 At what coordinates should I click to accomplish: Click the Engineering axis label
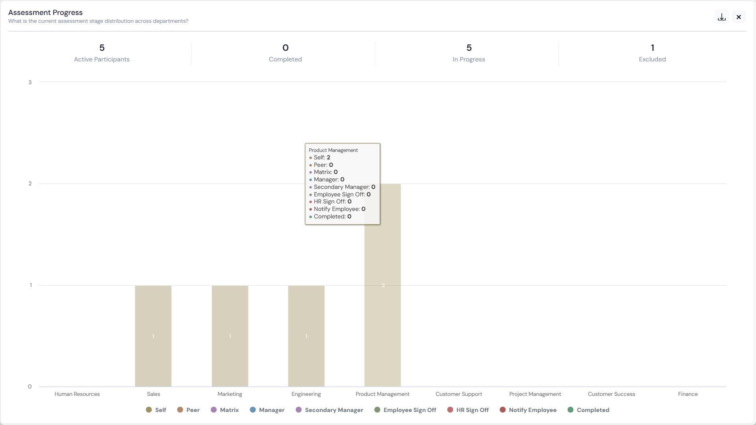306,394
